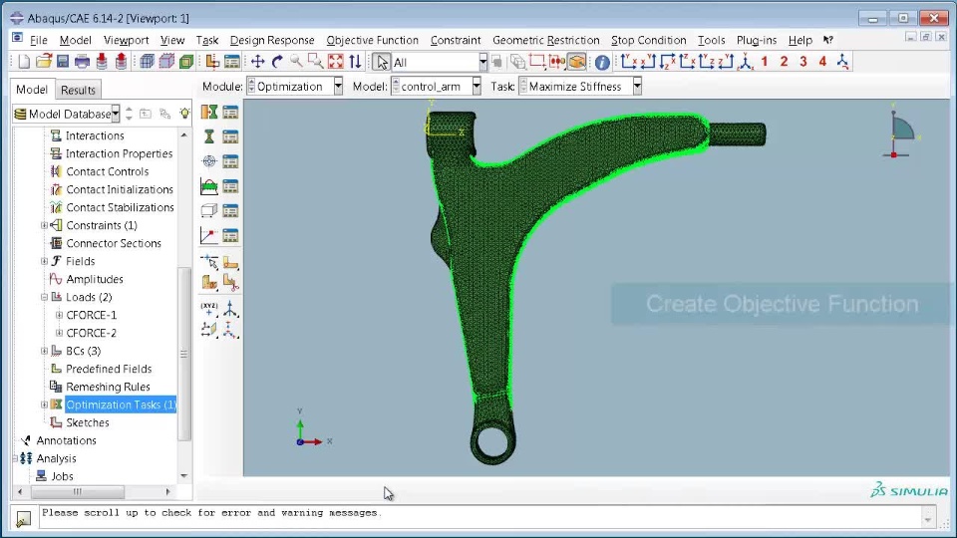This screenshot has height=538, width=957.
Task: Select Remeshing Rules in model tree
Action: [108, 387]
